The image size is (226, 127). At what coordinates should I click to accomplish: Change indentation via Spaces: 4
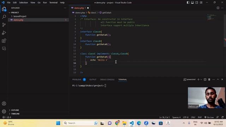coord(176,117)
